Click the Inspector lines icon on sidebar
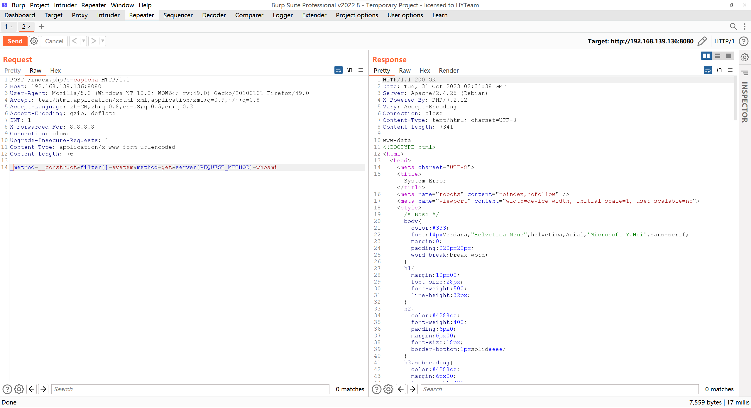751x408 pixels. click(745, 73)
